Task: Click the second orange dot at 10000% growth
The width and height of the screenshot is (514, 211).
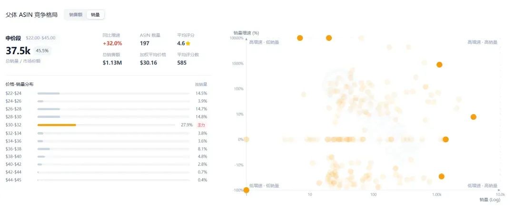Action: click(x=329, y=38)
